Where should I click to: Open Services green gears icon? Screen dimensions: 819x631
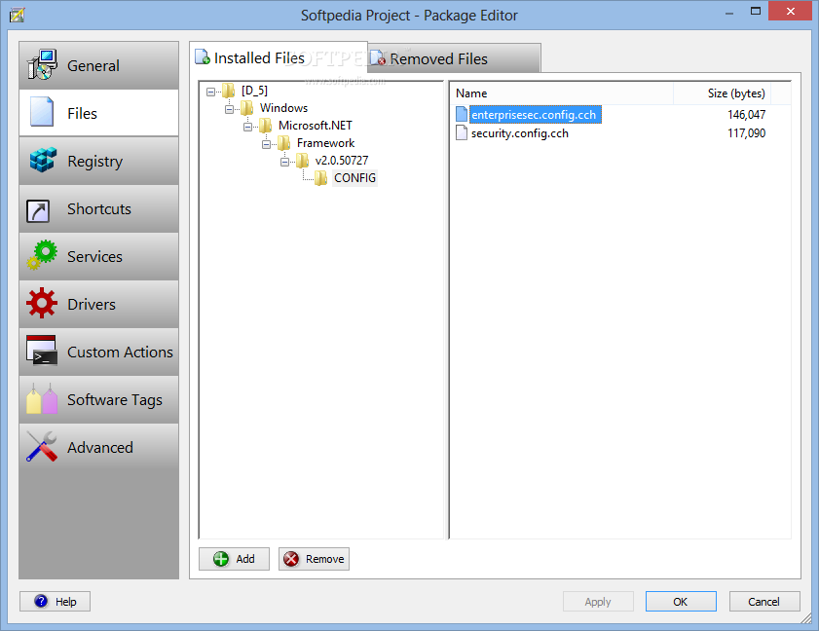click(x=42, y=255)
